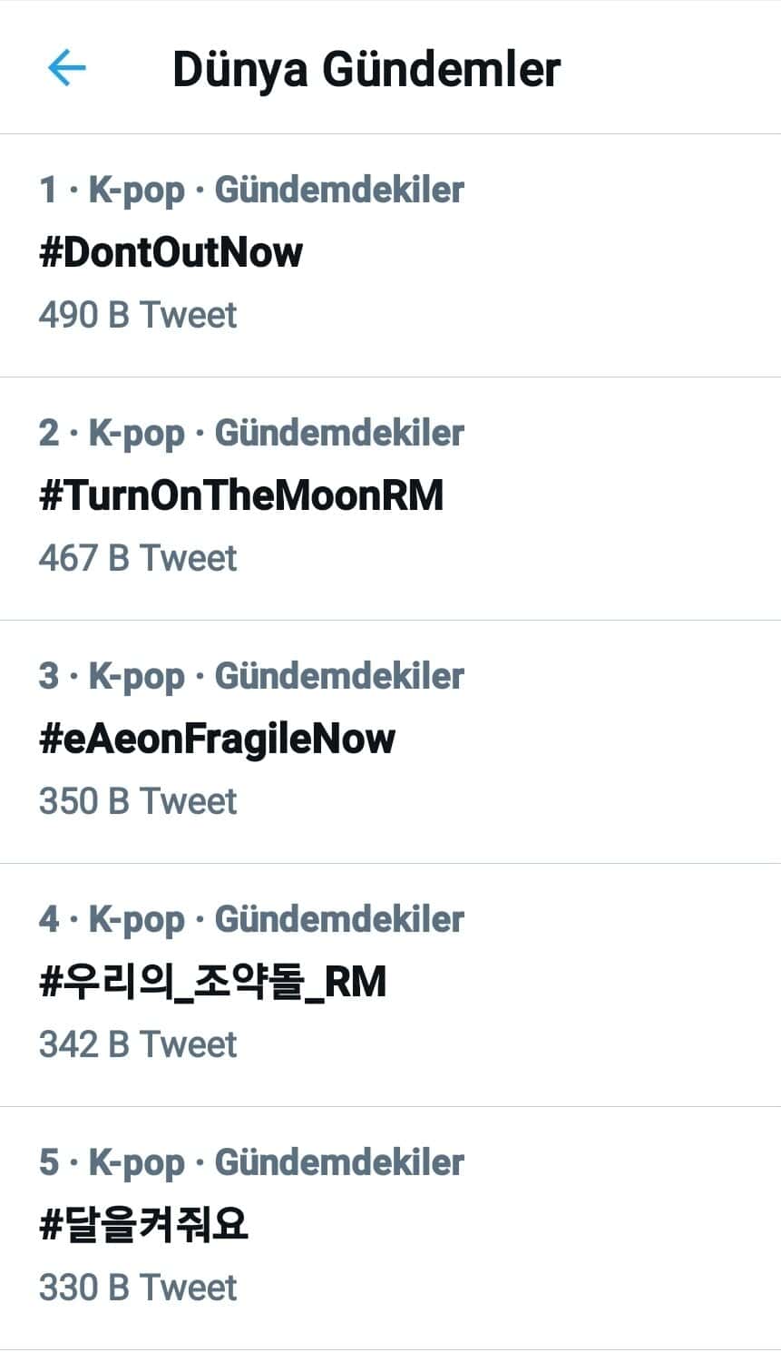Open the #DontOutNow trending hashtag
Viewport: 781px width, 1352px height.
pyautogui.click(x=171, y=252)
